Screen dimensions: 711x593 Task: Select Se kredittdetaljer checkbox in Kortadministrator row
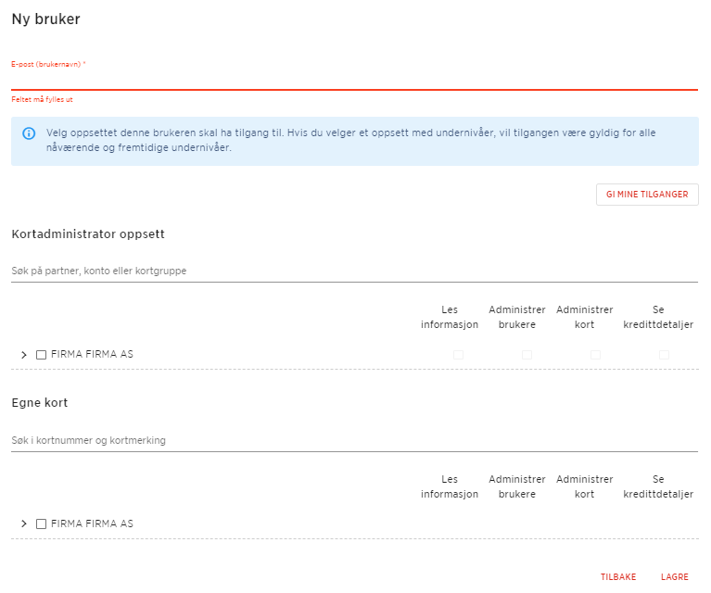click(x=664, y=355)
